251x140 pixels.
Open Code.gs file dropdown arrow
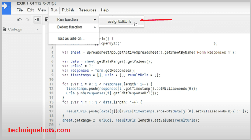click(x=37, y=29)
